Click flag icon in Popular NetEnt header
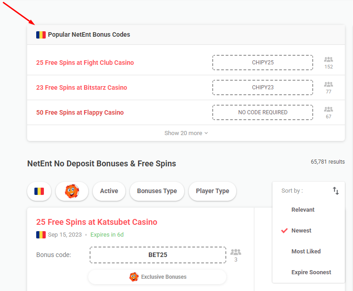 [x=41, y=35]
